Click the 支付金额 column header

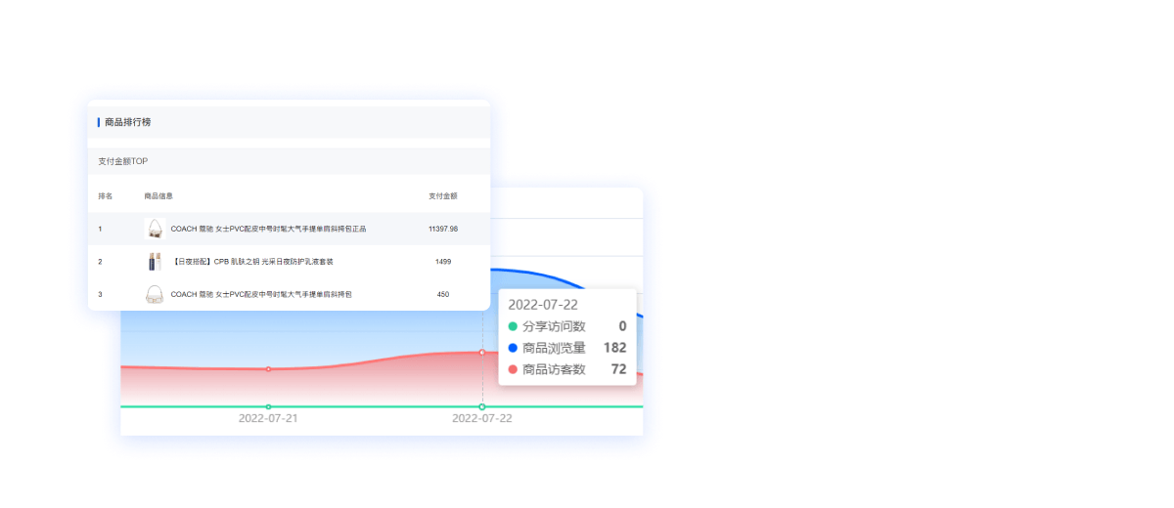point(443,196)
